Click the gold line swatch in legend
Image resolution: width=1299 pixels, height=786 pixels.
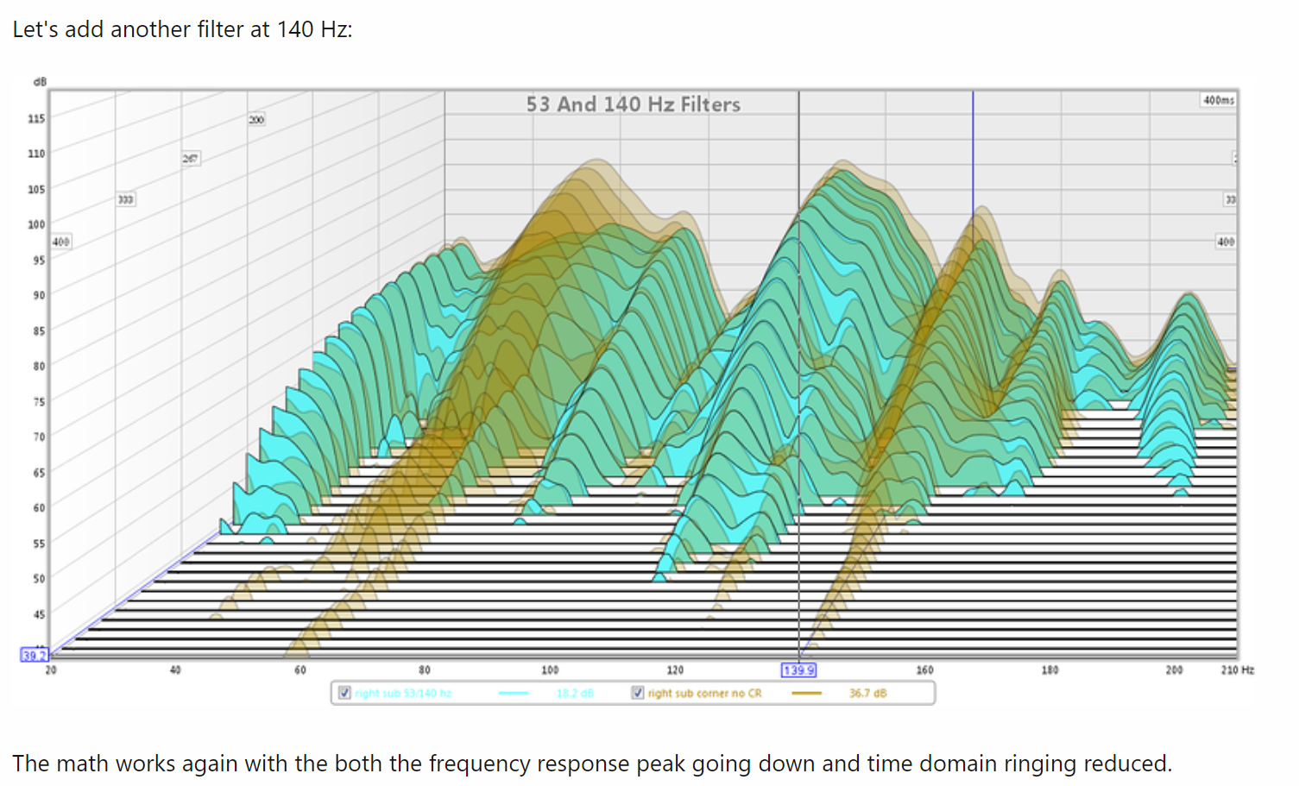807,693
